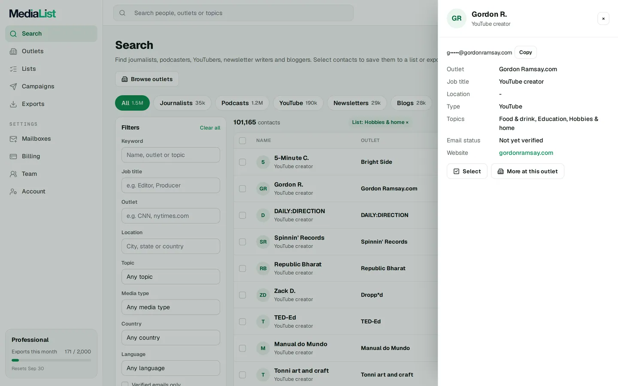Image resolution: width=618 pixels, height=386 pixels.
Task: Click the GR avatar in Gordon R. row
Action: [263, 189]
